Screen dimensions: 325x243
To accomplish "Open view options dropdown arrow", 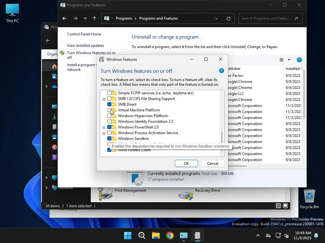I will point(289,60).
